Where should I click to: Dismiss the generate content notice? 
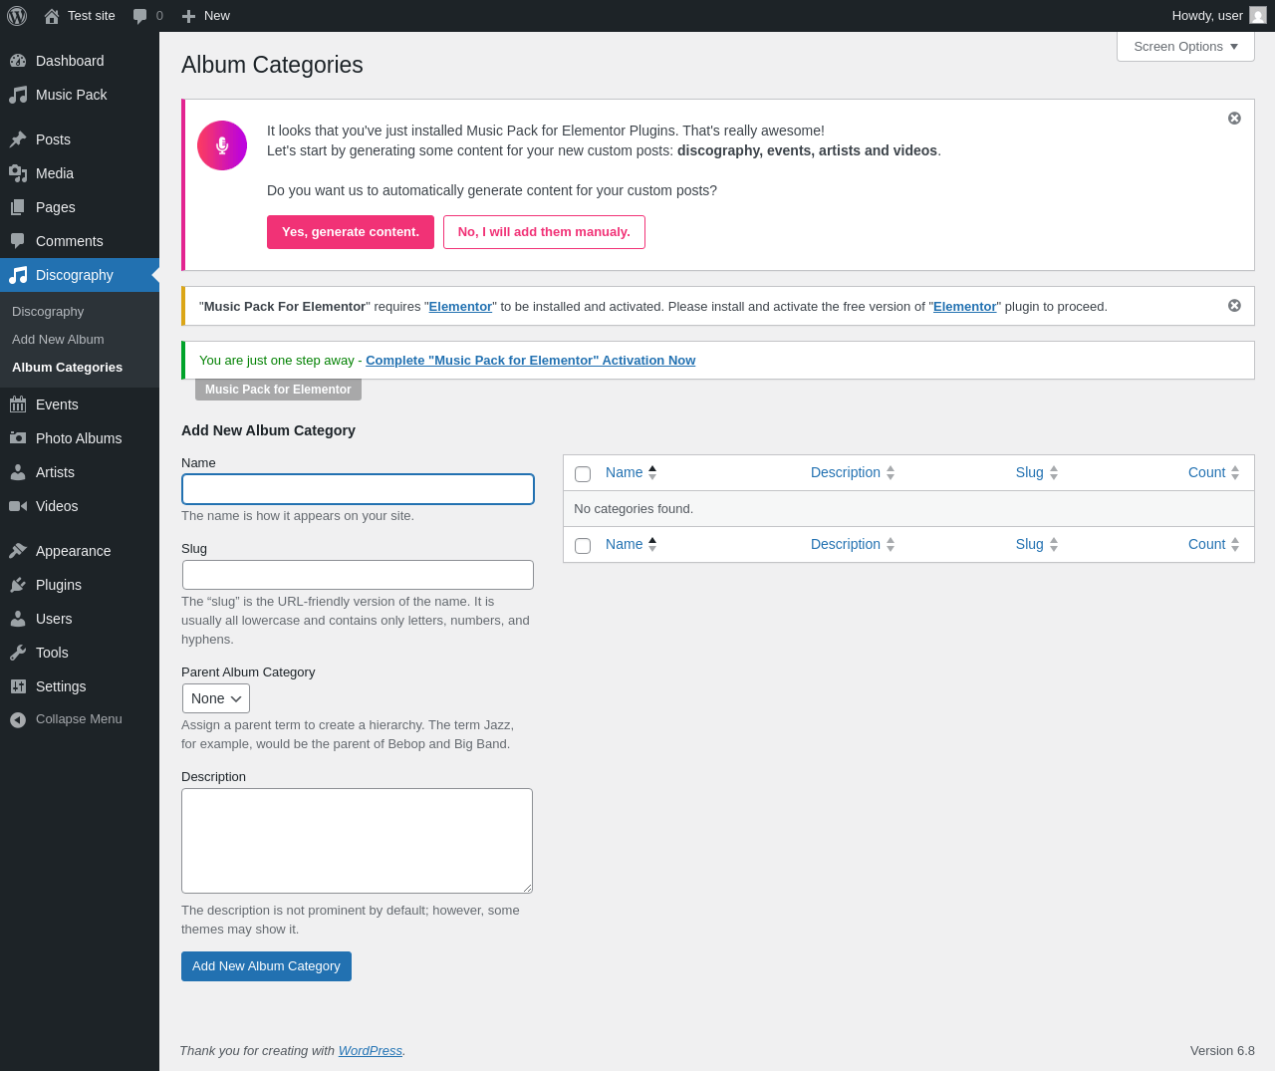click(1234, 118)
